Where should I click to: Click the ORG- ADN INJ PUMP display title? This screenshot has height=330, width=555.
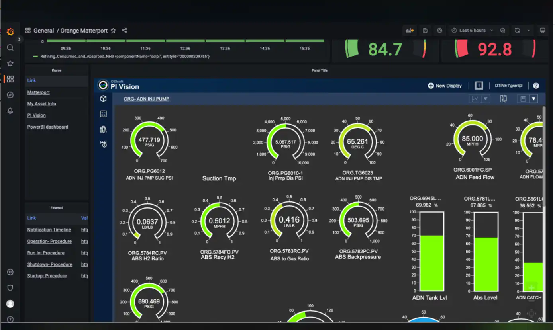pyautogui.click(x=146, y=99)
